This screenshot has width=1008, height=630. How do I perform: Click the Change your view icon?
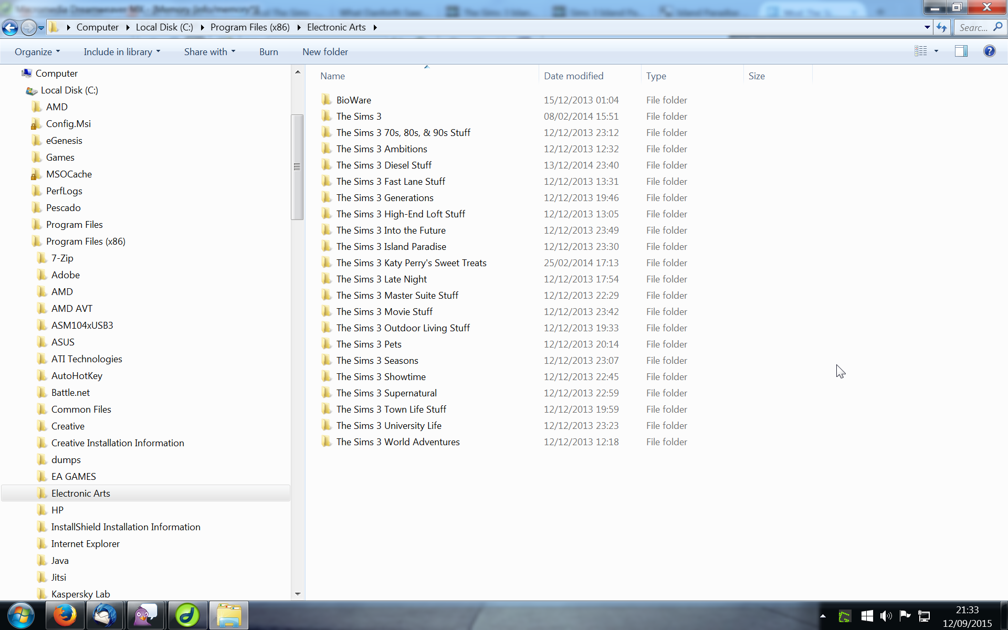coord(921,51)
